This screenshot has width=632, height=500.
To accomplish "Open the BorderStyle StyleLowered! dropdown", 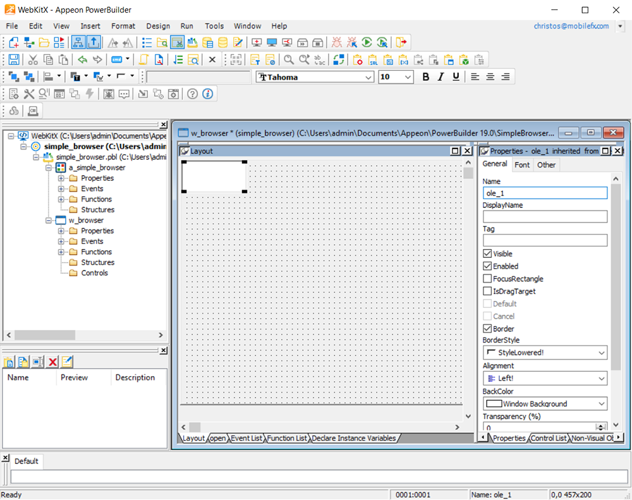I will 545,353.
